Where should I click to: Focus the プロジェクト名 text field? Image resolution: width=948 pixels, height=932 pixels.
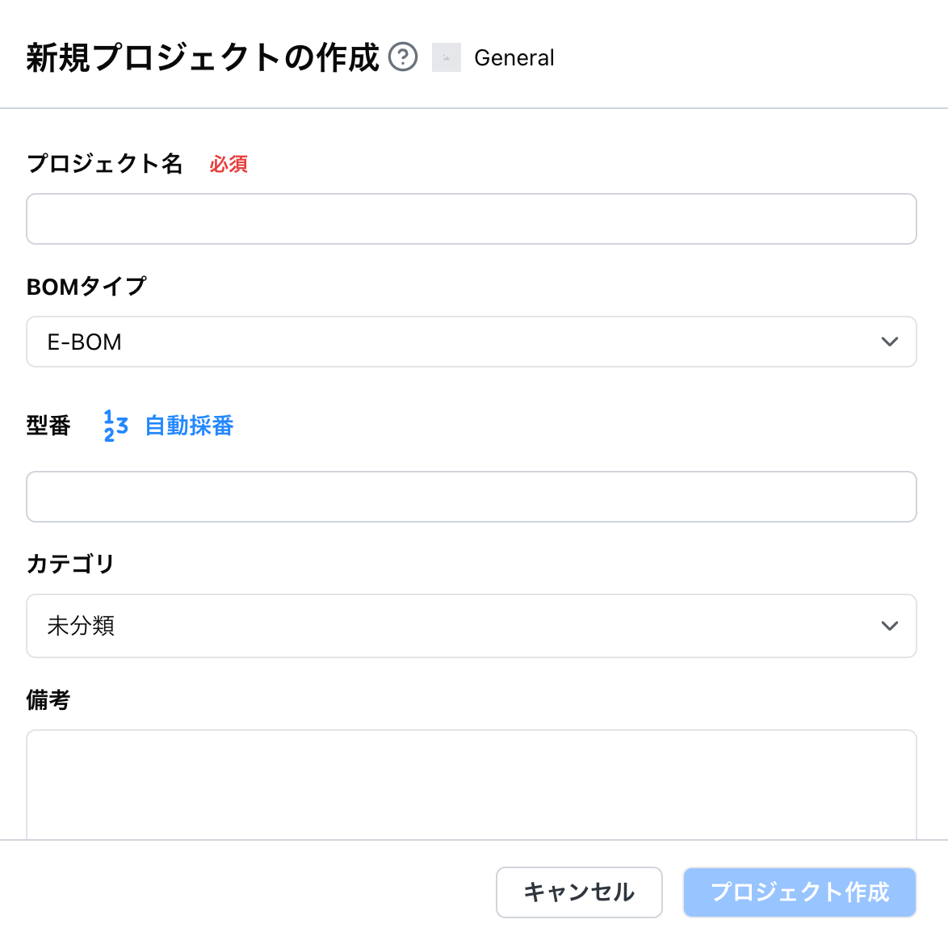472,219
